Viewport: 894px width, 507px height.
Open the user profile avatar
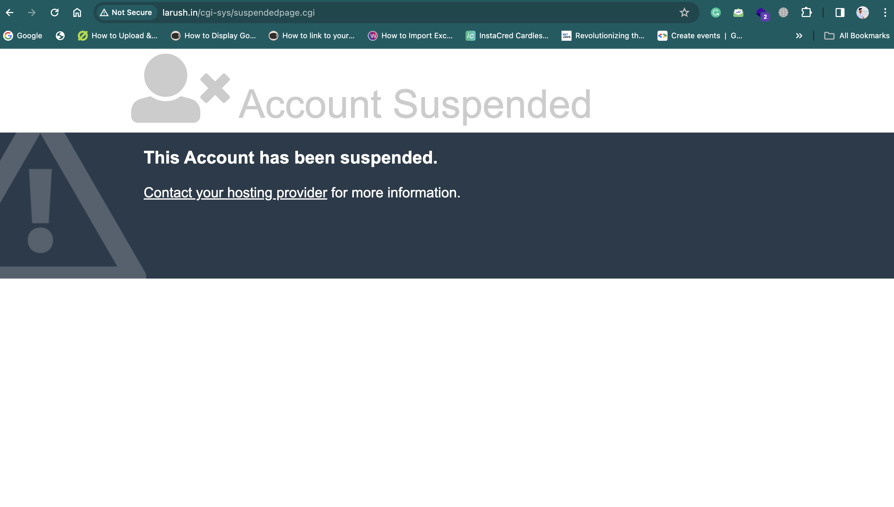tap(862, 13)
